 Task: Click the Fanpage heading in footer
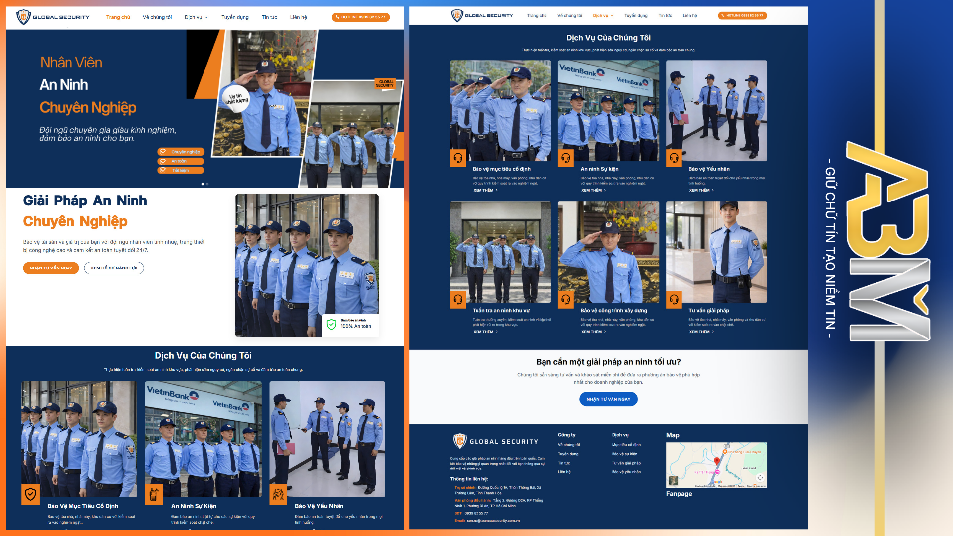(679, 494)
